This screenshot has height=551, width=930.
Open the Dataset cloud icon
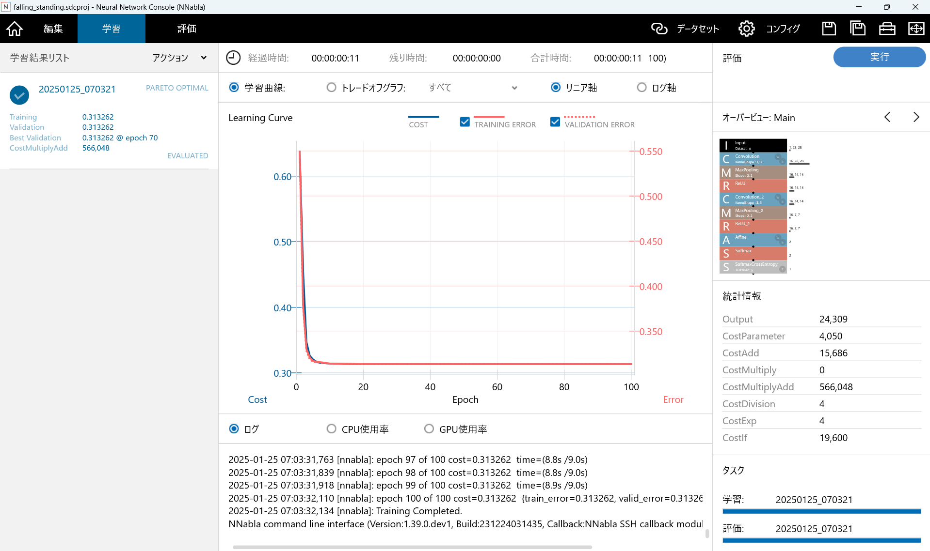point(659,29)
